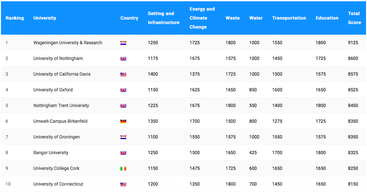Open University of California Davis entry
367x192 pixels.
pyautogui.click(x=62, y=74)
